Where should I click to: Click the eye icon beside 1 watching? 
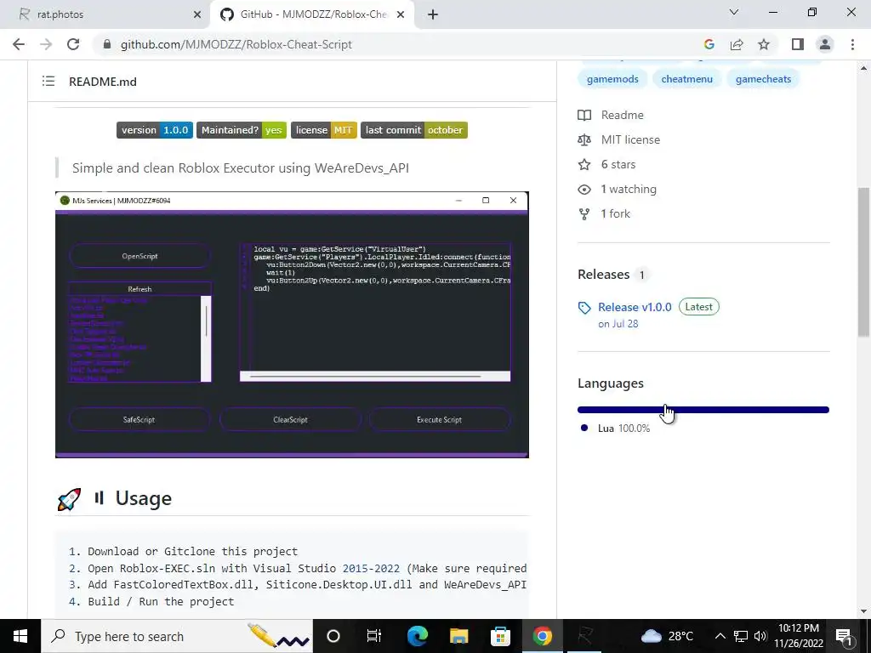click(x=584, y=190)
